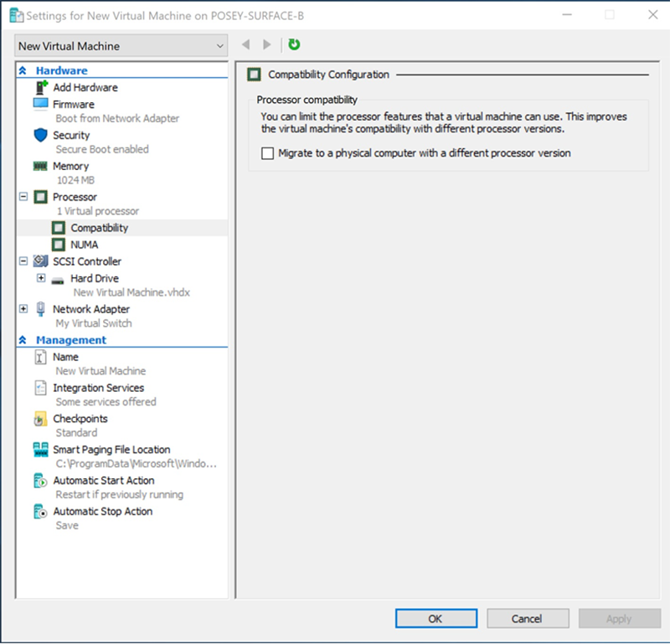
Task: Open the Smart Paging File Location icon
Action: click(x=40, y=449)
